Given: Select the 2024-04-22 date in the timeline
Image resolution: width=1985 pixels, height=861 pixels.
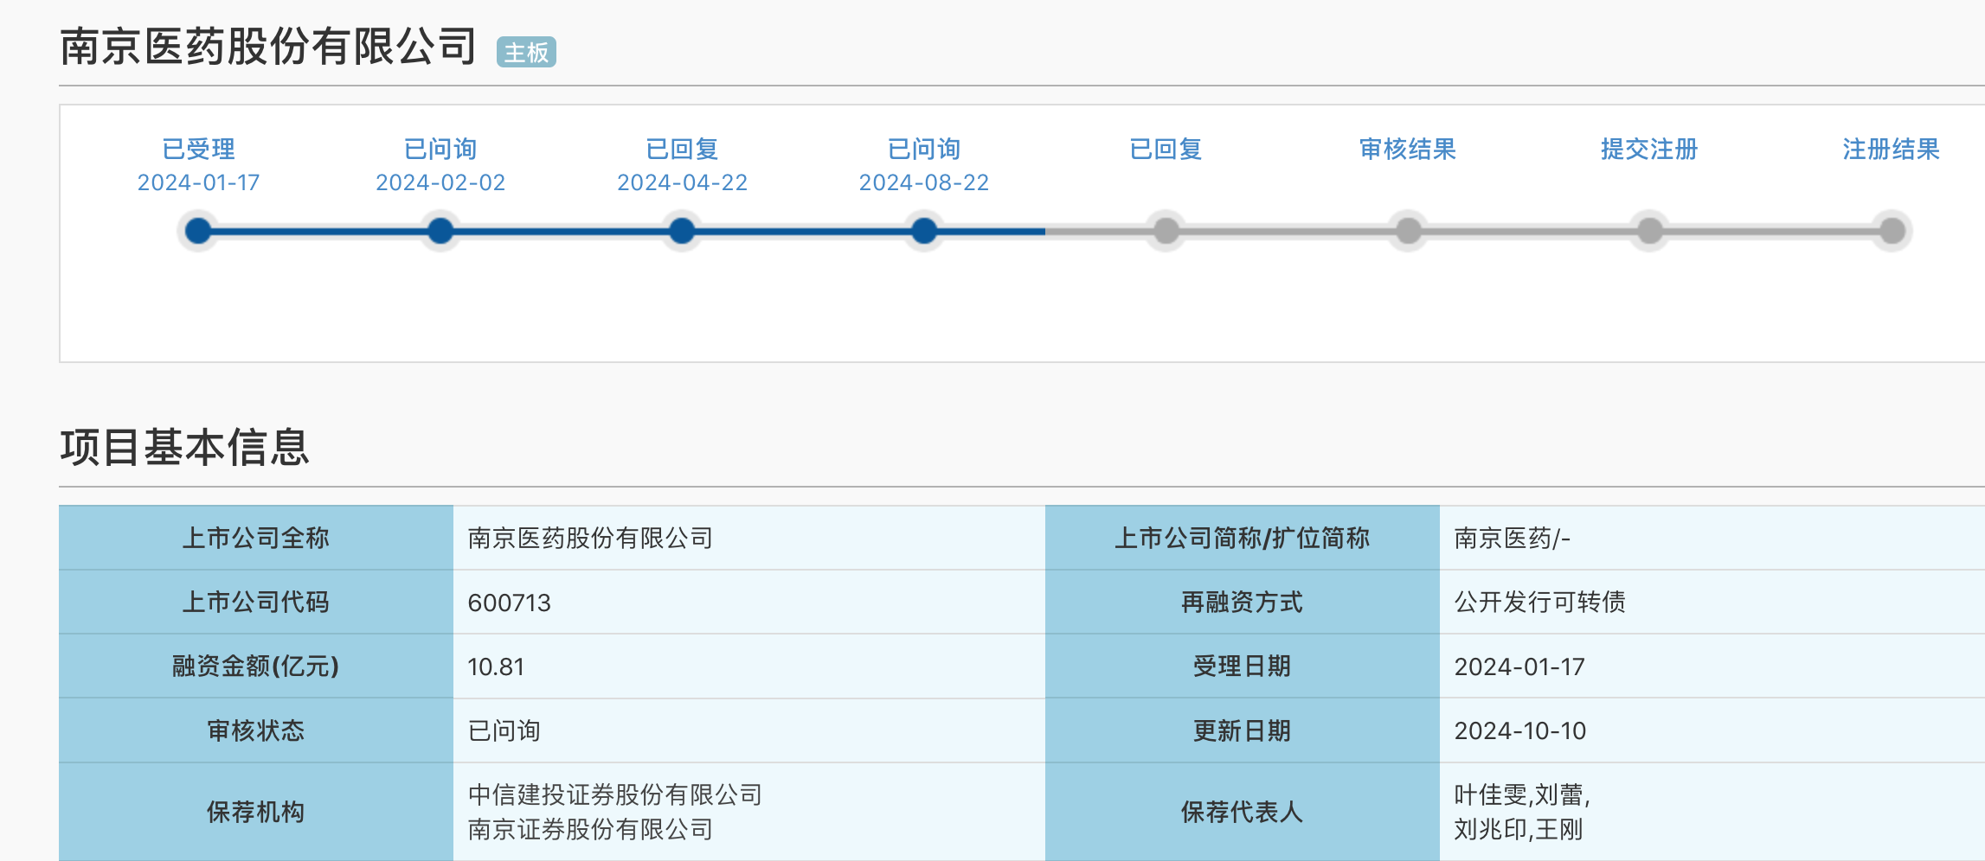Looking at the screenshot, I should click(x=682, y=182).
